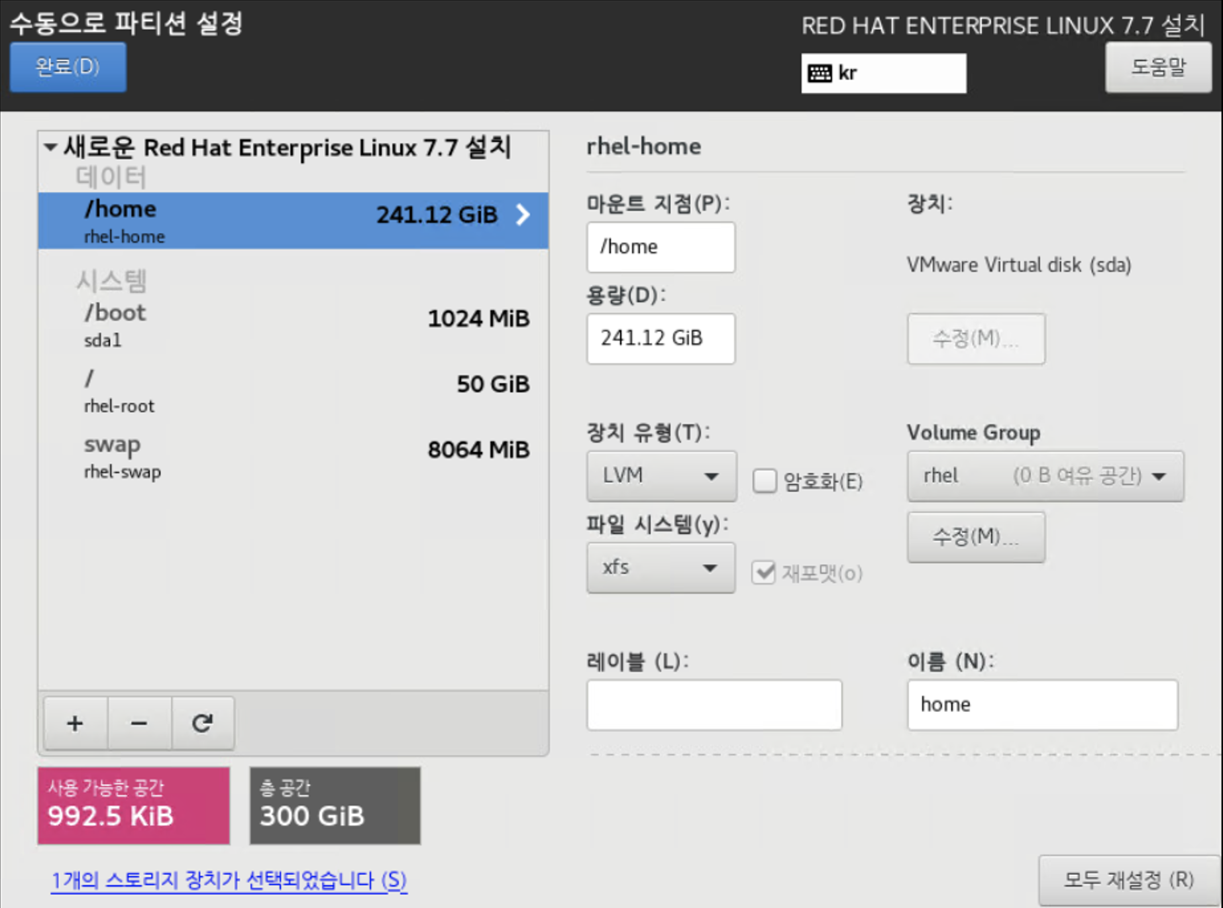
Task: Click the arrow chevron on the /home row
Action: tap(523, 214)
